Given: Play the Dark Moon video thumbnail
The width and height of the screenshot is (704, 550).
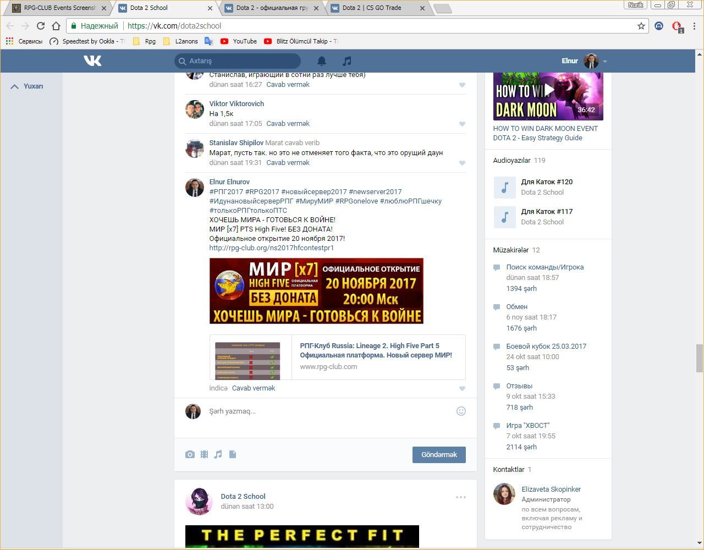Looking at the screenshot, I should [x=548, y=96].
